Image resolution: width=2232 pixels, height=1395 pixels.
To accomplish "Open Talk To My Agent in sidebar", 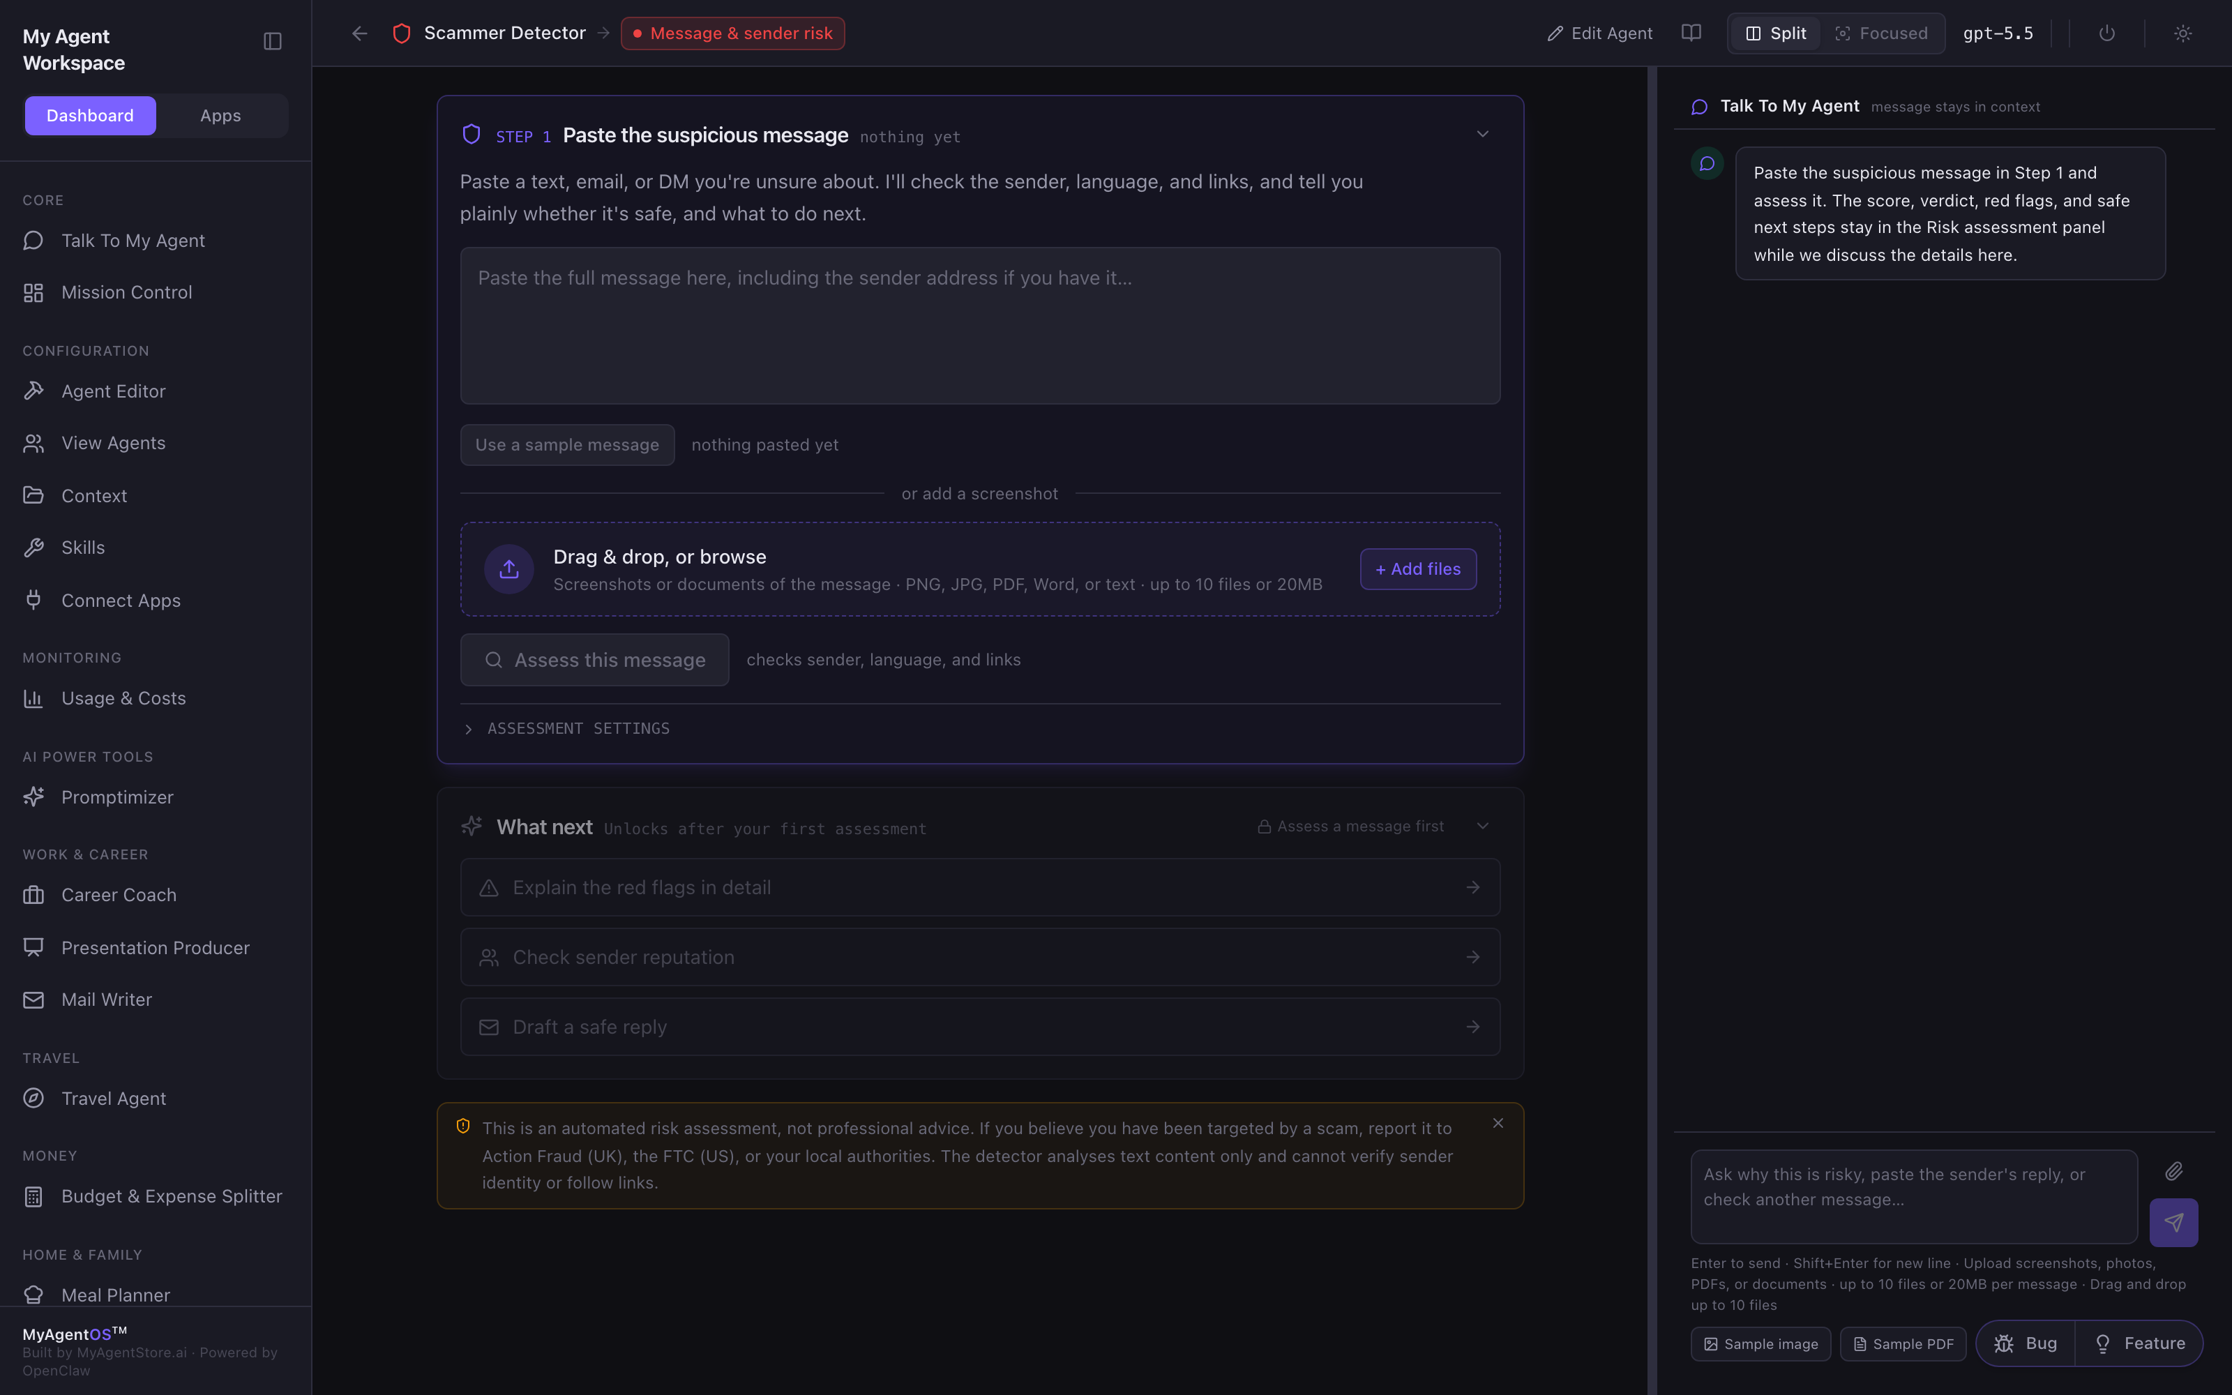I will 155,241.
